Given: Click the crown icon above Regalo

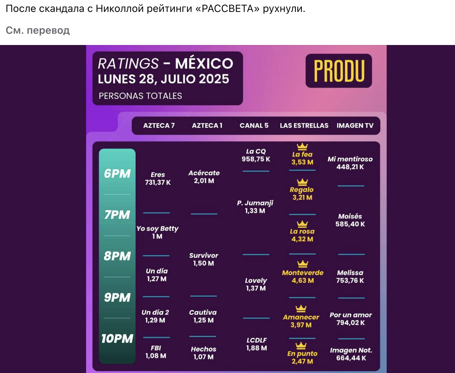Looking at the screenshot, I should [x=302, y=182].
